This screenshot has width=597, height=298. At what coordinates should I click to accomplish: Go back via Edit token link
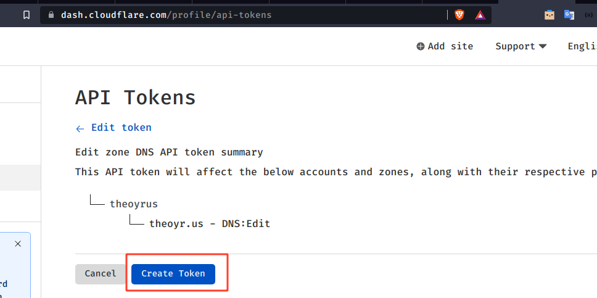[121, 128]
